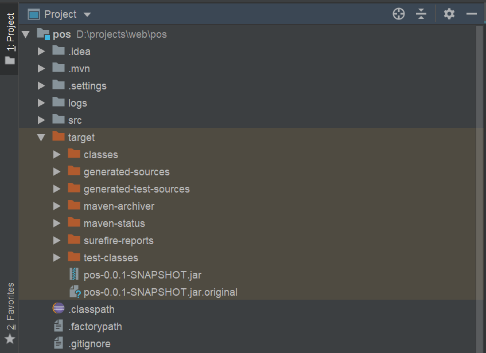Expand the .idea folder

pos(41,51)
